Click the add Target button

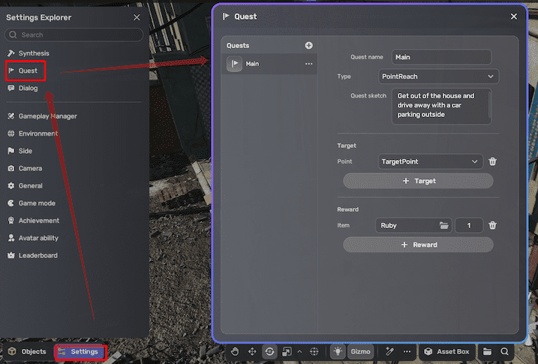[x=418, y=181]
